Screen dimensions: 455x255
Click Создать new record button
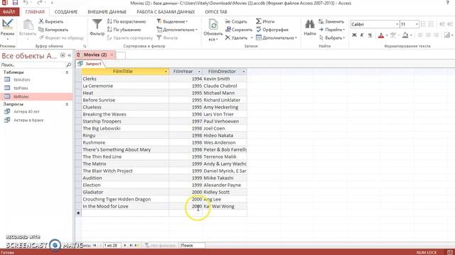point(236,21)
